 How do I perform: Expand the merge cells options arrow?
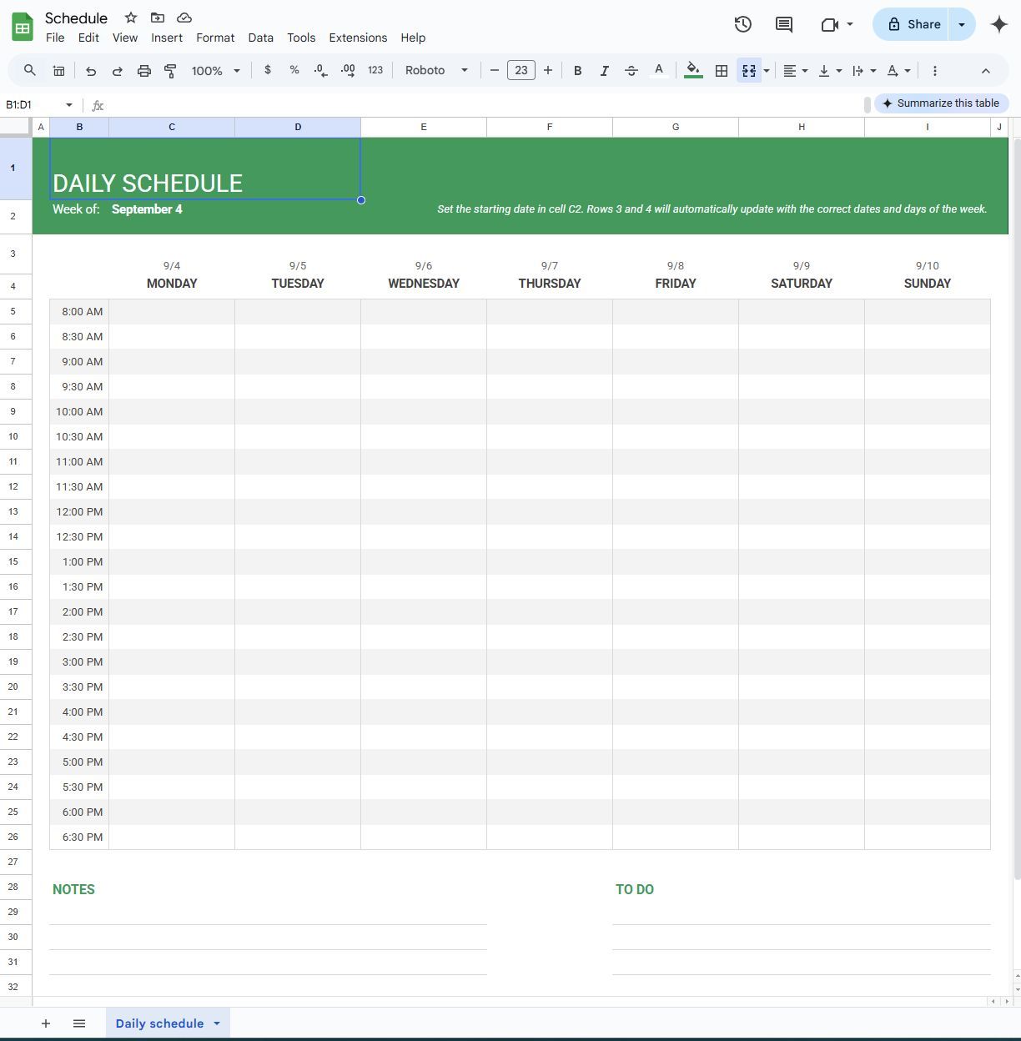[766, 70]
